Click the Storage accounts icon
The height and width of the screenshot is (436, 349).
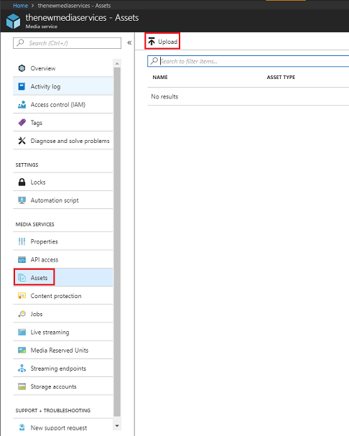22,386
